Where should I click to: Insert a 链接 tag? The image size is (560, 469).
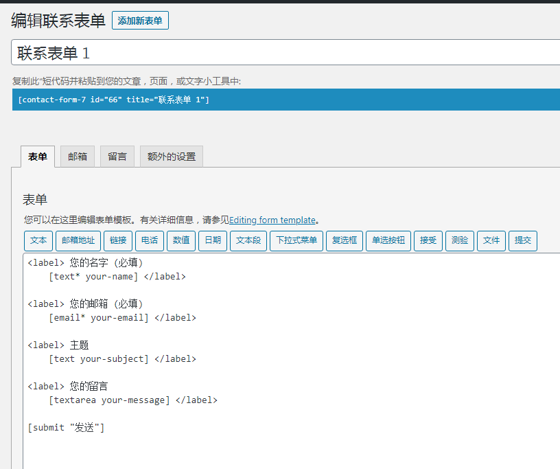(x=118, y=240)
